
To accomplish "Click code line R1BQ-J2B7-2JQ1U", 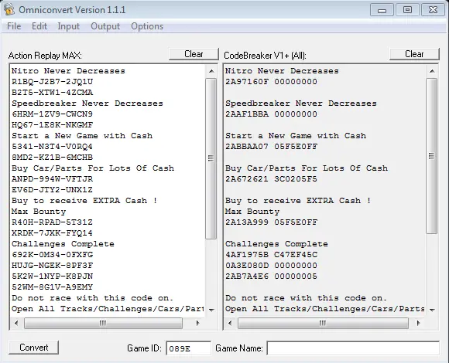I will [x=53, y=82].
